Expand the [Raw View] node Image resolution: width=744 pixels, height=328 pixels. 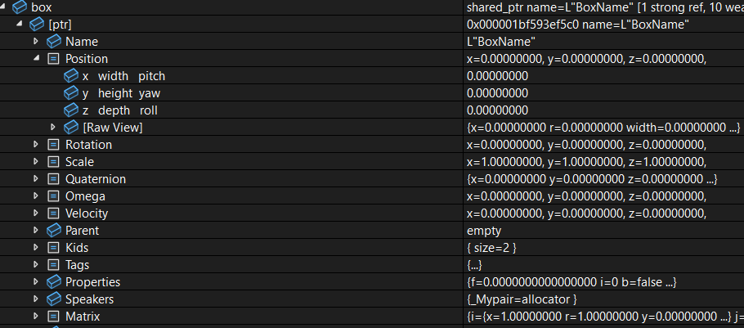(52, 128)
